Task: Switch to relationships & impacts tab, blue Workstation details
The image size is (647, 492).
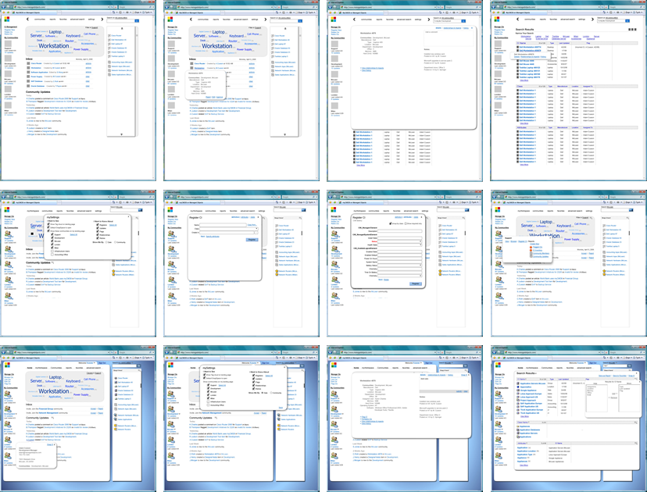Action: pos(438,375)
